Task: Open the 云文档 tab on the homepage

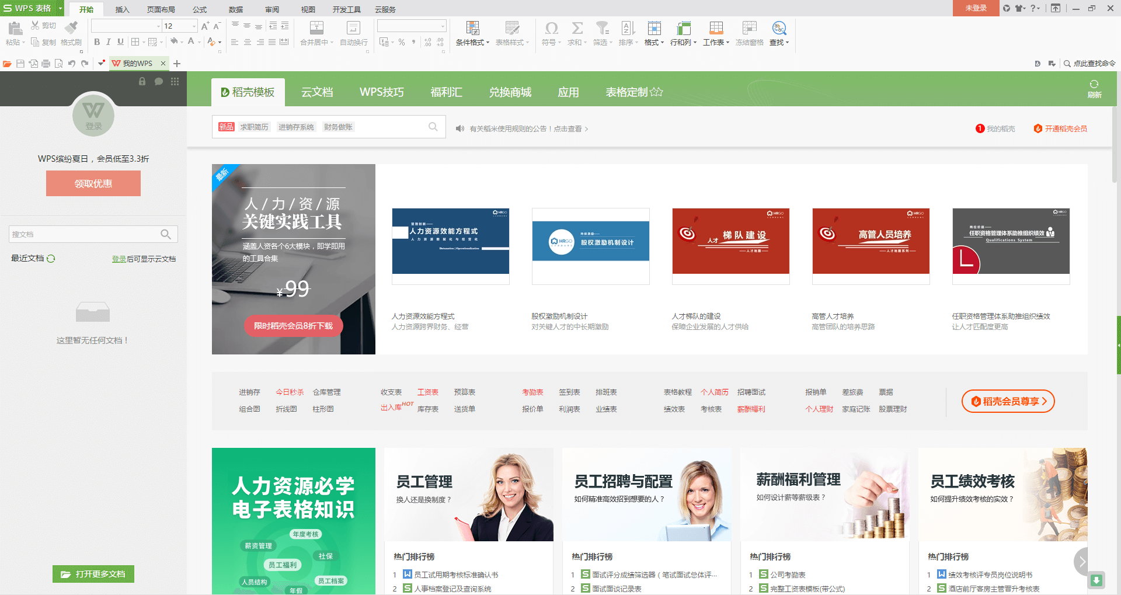Action: pos(316,92)
